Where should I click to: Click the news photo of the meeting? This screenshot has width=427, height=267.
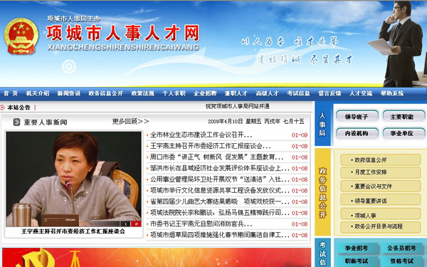pos(73,179)
